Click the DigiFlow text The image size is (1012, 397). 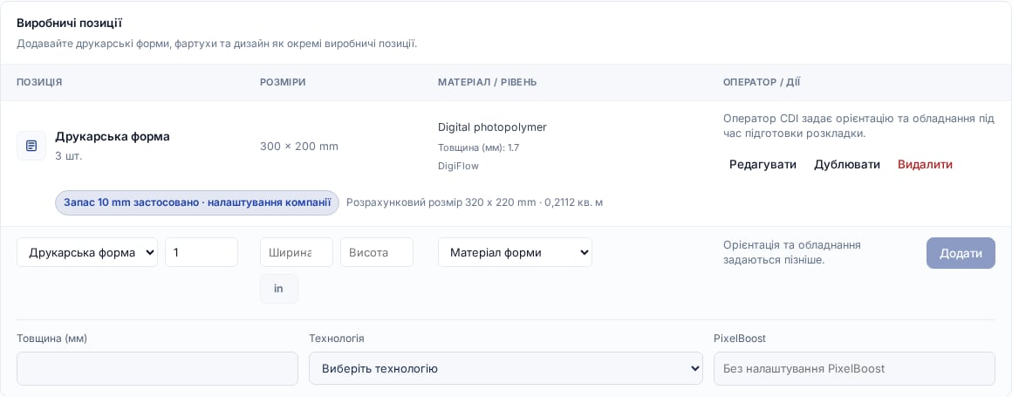click(458, 166)
